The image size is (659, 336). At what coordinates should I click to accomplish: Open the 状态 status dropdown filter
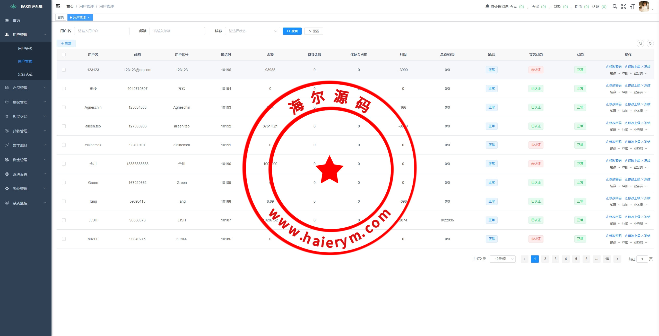click(252, 31)
